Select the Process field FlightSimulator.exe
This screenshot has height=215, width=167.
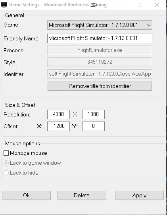tap(100, 50)
